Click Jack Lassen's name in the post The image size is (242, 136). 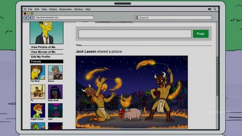click(86, 51)
